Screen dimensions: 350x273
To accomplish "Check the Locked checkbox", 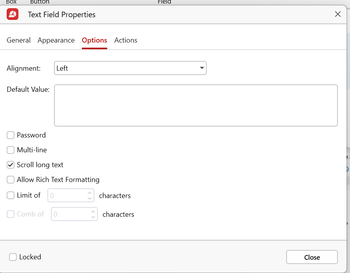I will [x=13, y=257].
